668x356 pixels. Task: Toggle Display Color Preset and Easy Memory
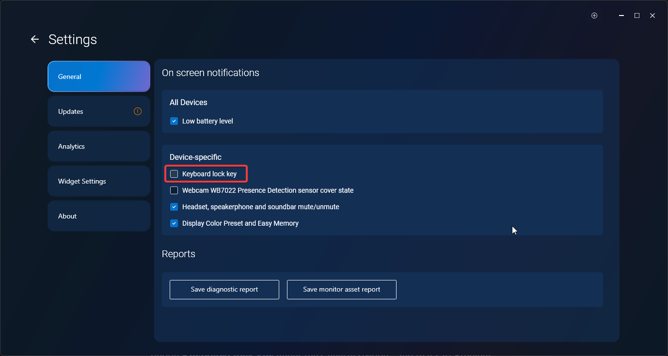pos(174,223)
